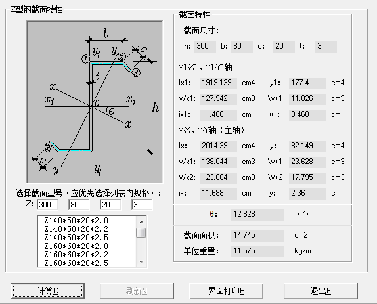Screen dimensions: 377x304
Task: Click the Wy2 value 17.795
Action: pyautogui.click(x=307, y=177)
